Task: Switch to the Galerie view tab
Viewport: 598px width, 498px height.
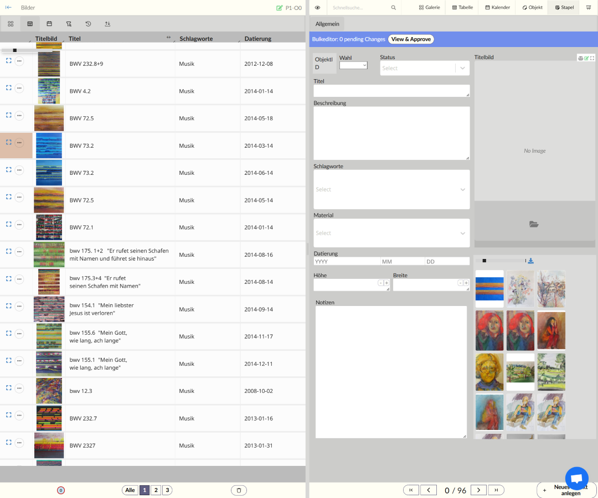Action: tap(429, 8)
